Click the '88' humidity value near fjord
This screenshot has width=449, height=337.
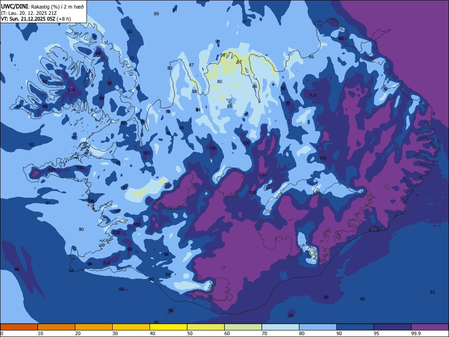pyautogui.click(x=194, y=91)
